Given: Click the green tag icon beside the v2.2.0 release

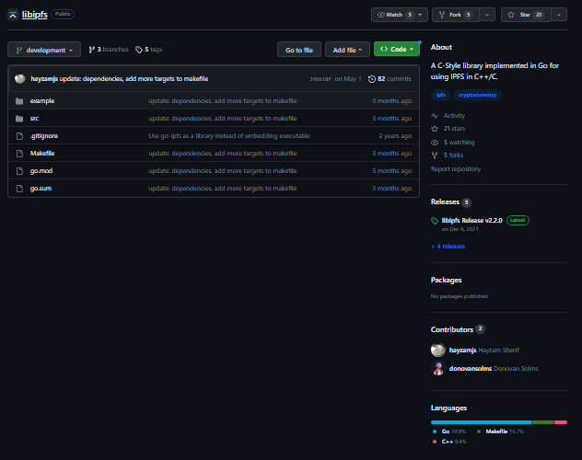Looking at the screenshot, I should [435, 221].
